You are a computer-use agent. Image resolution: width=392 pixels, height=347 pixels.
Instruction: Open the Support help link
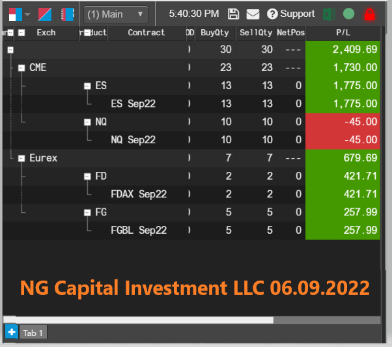291,14
